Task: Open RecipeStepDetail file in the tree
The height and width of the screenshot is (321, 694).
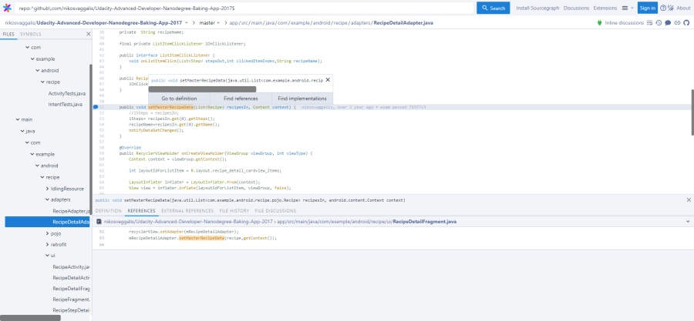Action: point(71,310)
